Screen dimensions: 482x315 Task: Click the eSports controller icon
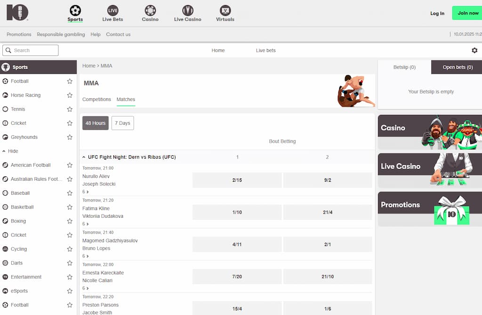pyautogui.click(x=5, y=291)
